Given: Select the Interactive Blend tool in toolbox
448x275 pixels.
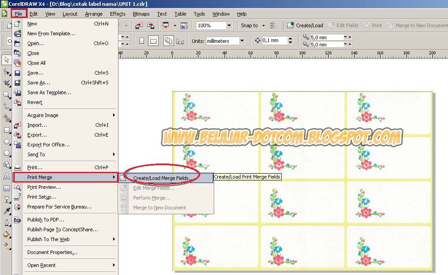Looking at the screenshot, I should tap(6, 200).
